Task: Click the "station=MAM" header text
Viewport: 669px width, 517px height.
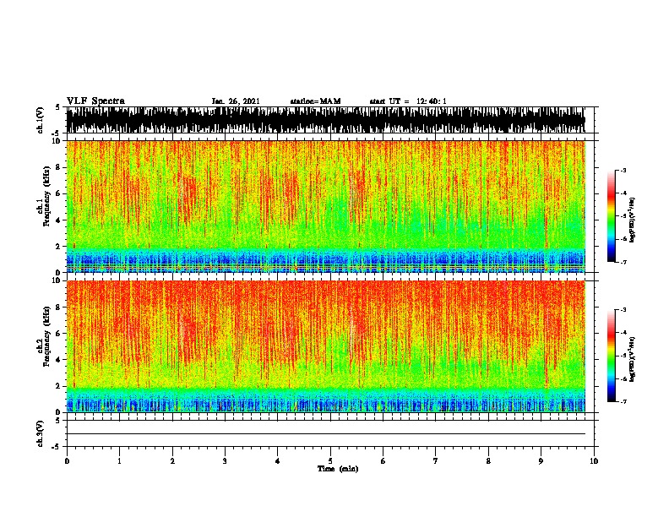Action: (x=315, y=101)
